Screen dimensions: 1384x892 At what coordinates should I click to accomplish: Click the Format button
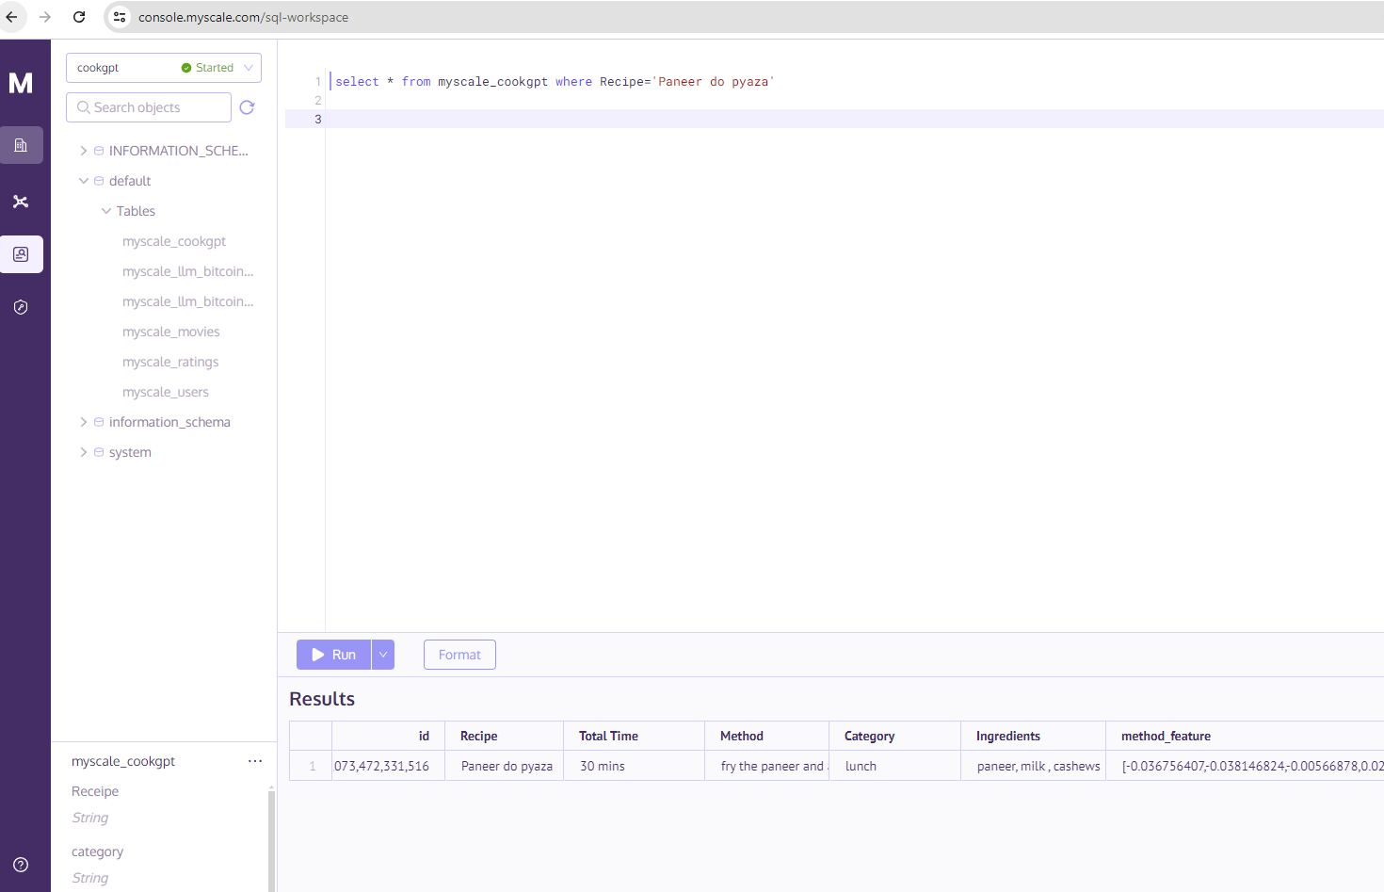[459, 655]
